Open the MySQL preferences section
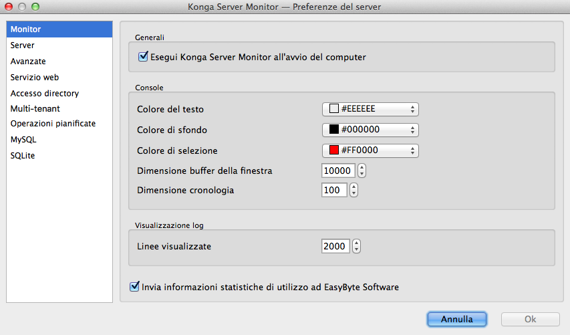 [23, 140]
